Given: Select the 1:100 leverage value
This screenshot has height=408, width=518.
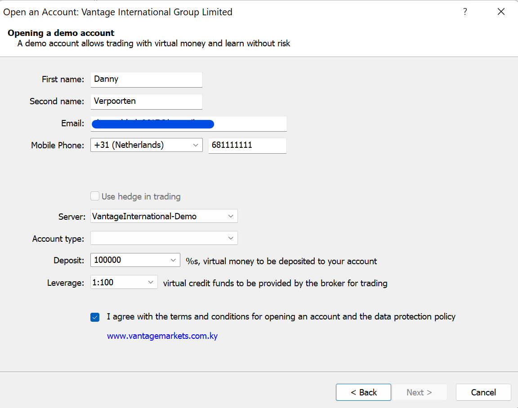Looking at the screenshot, I should pos(117,282).
